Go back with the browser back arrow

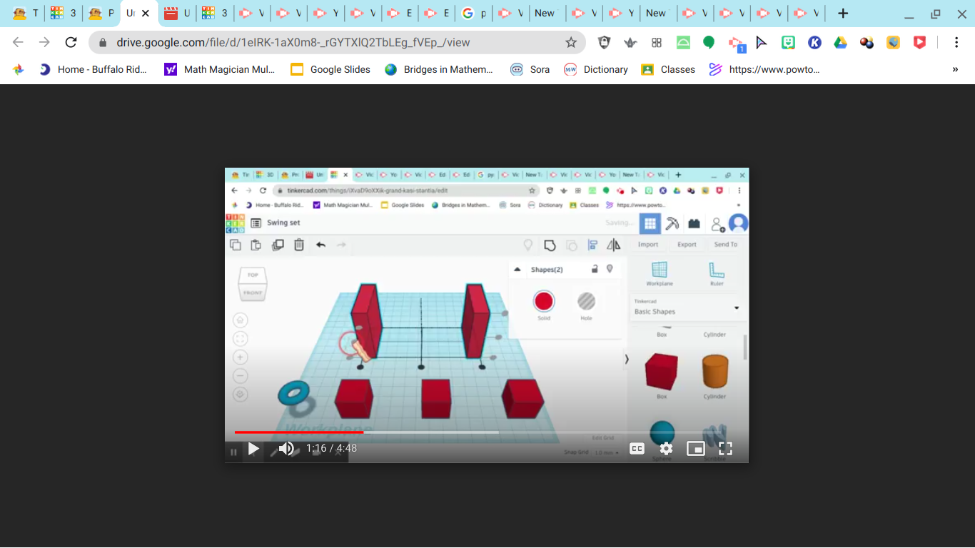click(x=19, y=42)
